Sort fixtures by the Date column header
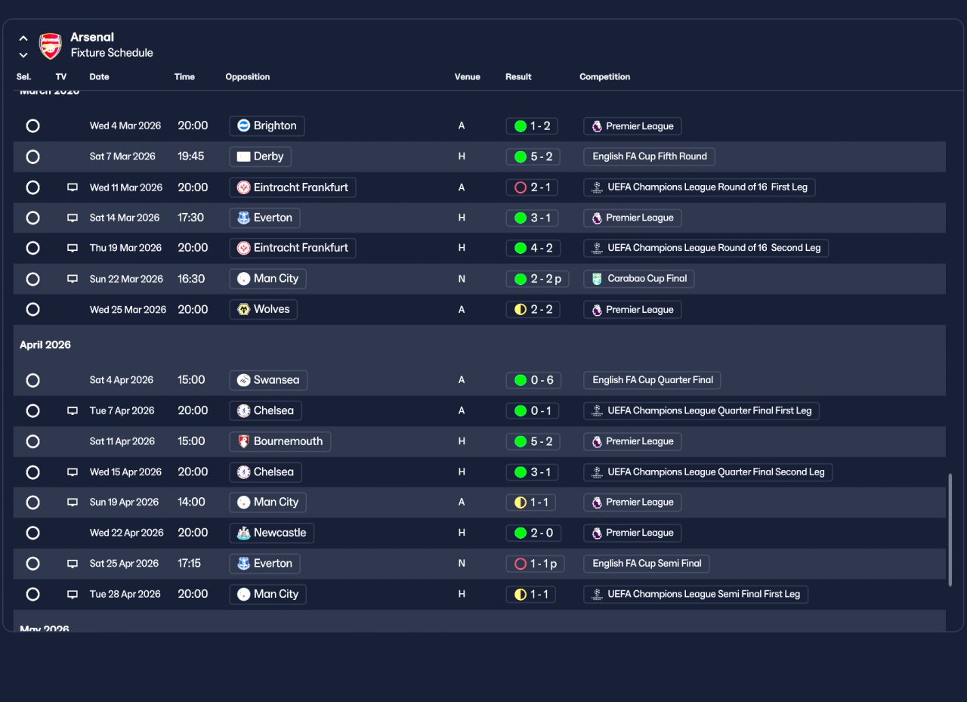The width and height of the screenshot is (967, 702). click(x=99, y=77)
